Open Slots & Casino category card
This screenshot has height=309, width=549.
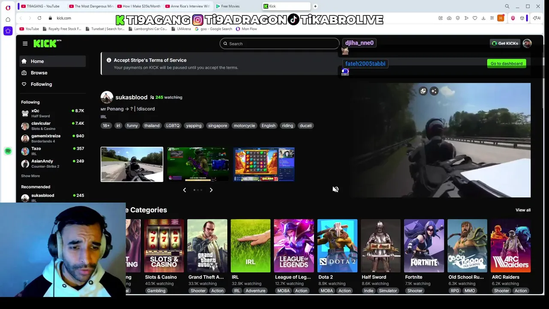[x=164, y=246]
